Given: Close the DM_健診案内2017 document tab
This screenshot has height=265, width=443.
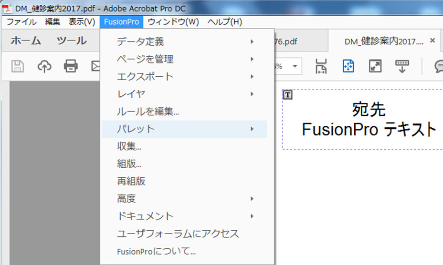Looking at the screenshot, I should [x=432, y=41].
